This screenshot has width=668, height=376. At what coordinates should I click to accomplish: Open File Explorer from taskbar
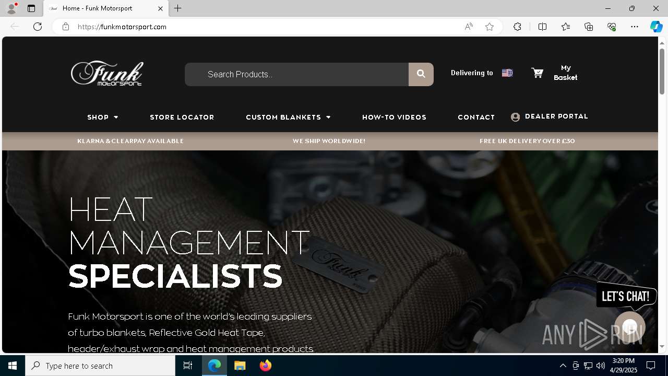click(x=240, y=366)
